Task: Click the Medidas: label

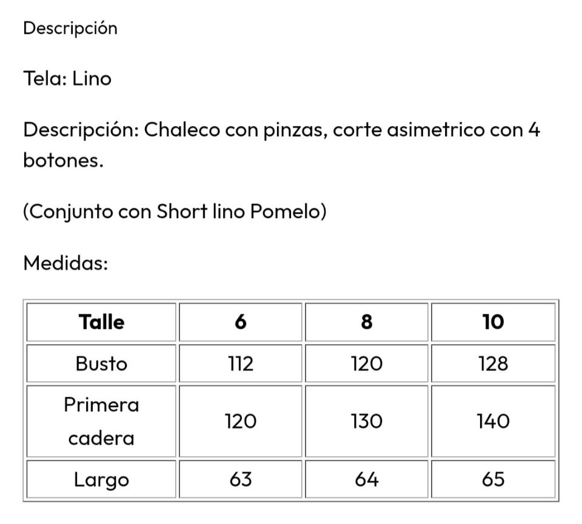Action: coord(65,263)
